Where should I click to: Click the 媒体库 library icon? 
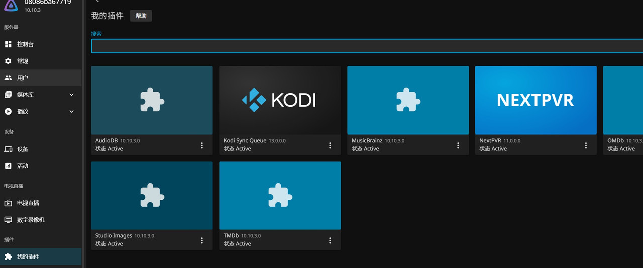8,95
